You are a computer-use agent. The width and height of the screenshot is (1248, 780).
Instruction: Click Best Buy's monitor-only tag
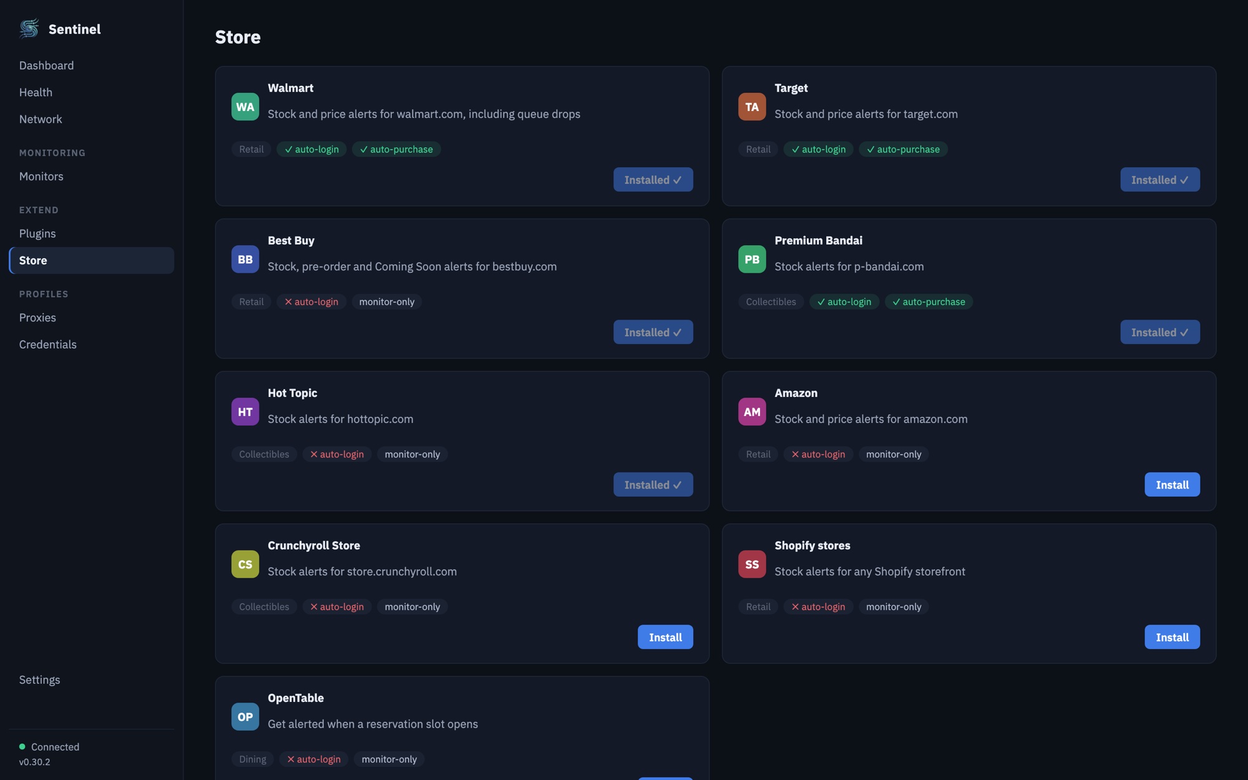(x=387, y=301)
